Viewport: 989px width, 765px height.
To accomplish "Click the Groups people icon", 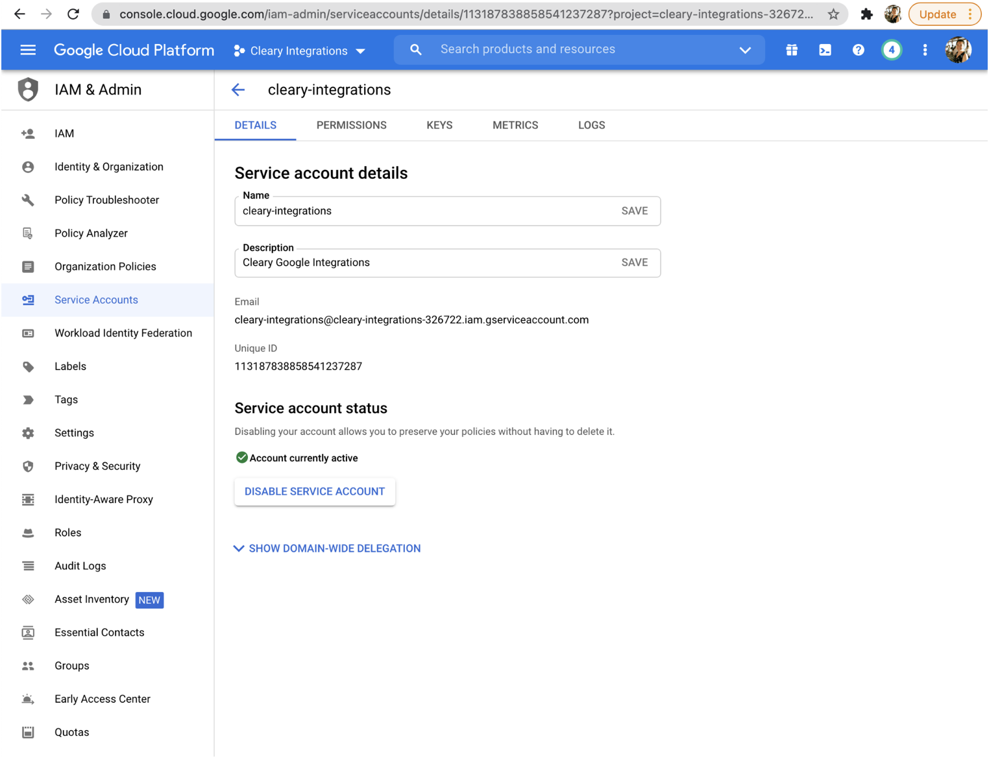I will tap(28, 666).
